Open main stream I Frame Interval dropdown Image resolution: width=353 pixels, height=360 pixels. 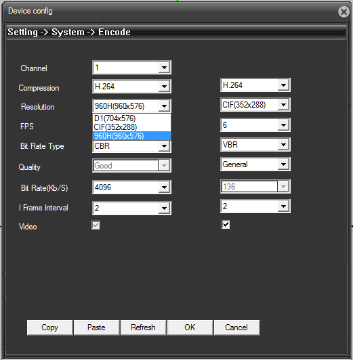(131, 208)
